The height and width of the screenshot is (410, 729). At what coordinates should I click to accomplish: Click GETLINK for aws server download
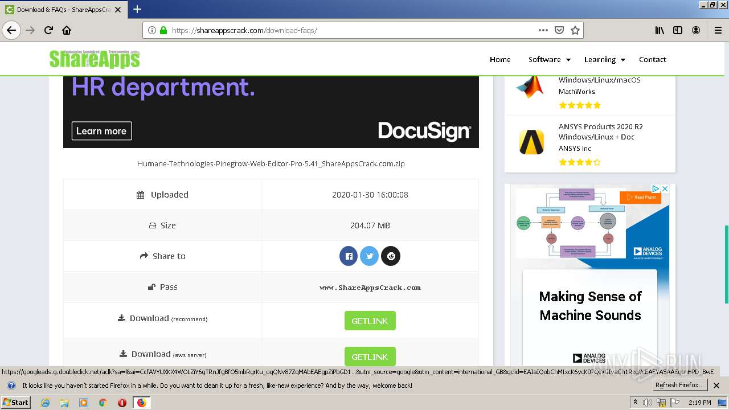370,356
